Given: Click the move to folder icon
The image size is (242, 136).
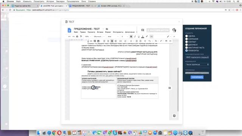Looking at the screenshot, I should [107, 29].
